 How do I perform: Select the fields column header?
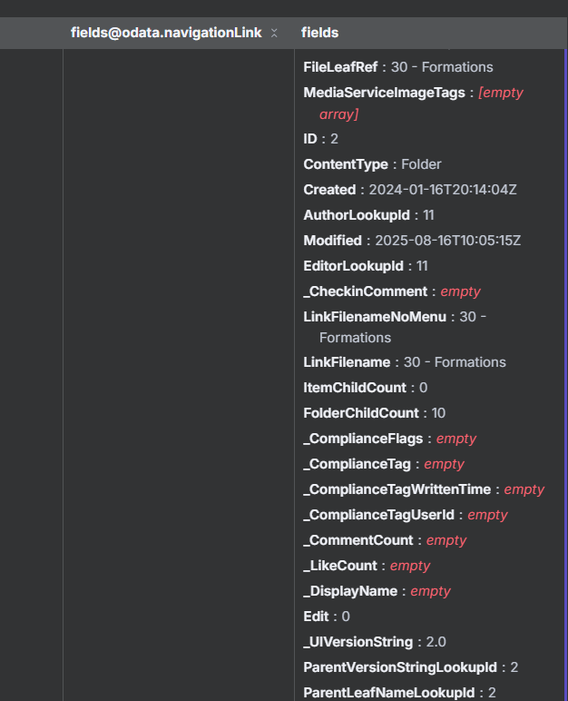coord(320,33)
